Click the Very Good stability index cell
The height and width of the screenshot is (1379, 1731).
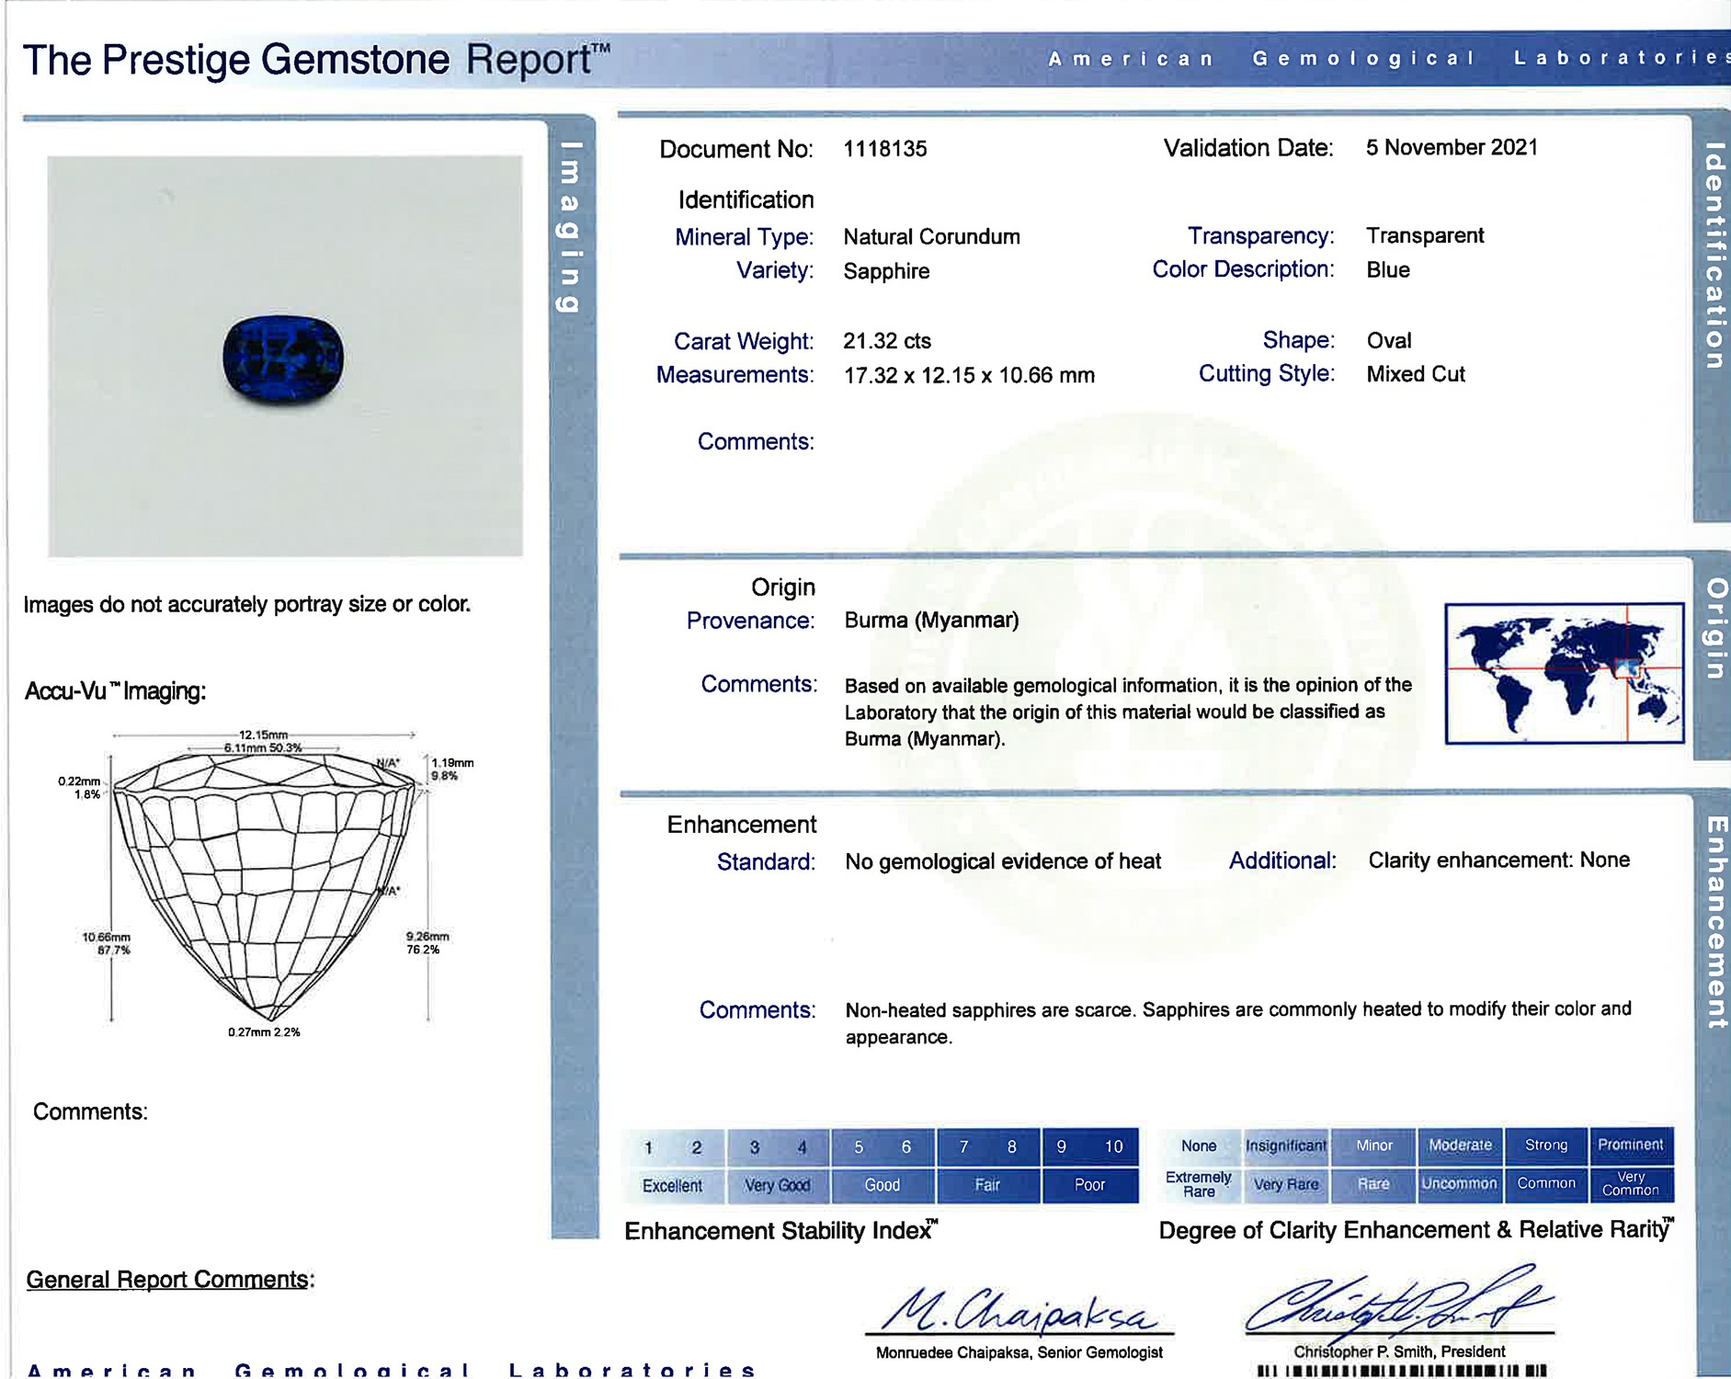click(777, 1185)
